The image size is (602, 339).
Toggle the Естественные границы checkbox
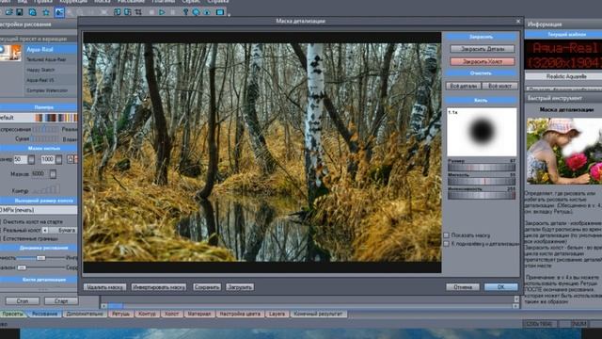pos(1,238)
